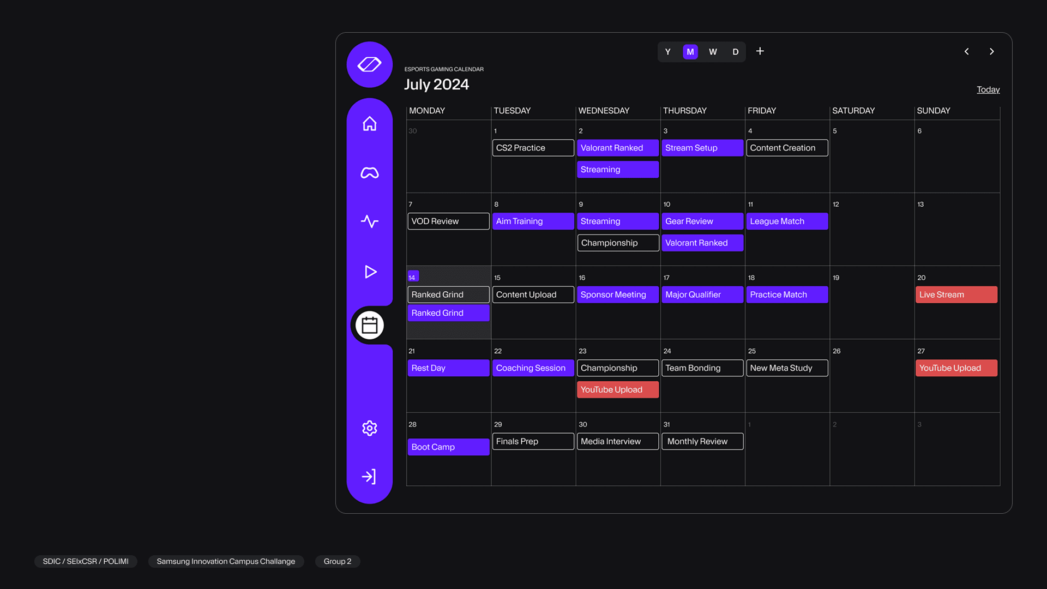Select highlighted date 14
Screen dimensions: 1047x589
point(413,277)
